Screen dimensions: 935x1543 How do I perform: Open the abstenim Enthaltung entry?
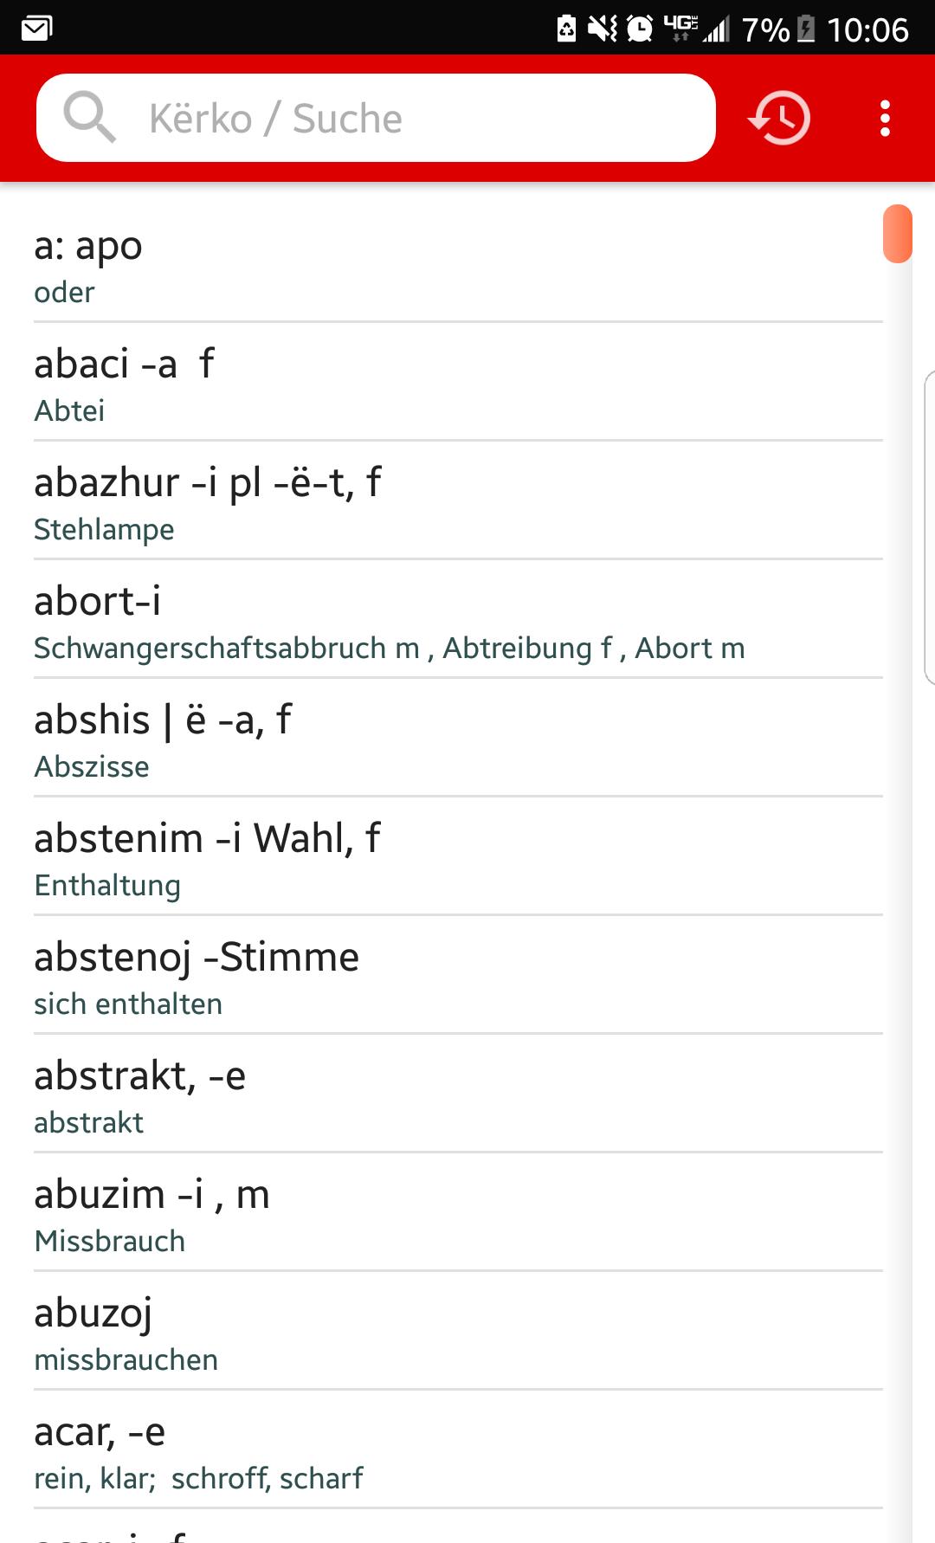pyautogui.click(x=458, y=856)
